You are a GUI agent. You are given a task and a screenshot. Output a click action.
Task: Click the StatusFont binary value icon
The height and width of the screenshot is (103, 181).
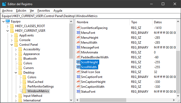pyautogui.click(x=78, y=92)
